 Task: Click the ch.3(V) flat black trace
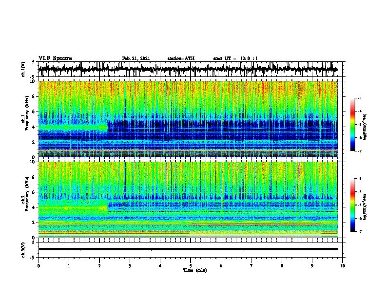coord(188,249)
